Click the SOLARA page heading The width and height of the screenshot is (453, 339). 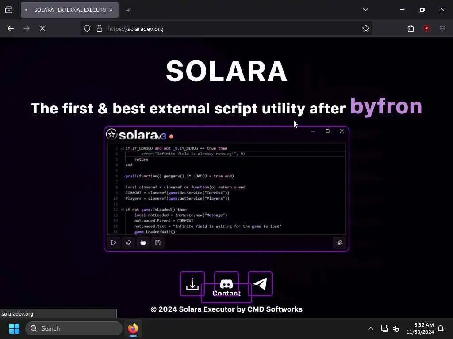(x=226, y=71)
